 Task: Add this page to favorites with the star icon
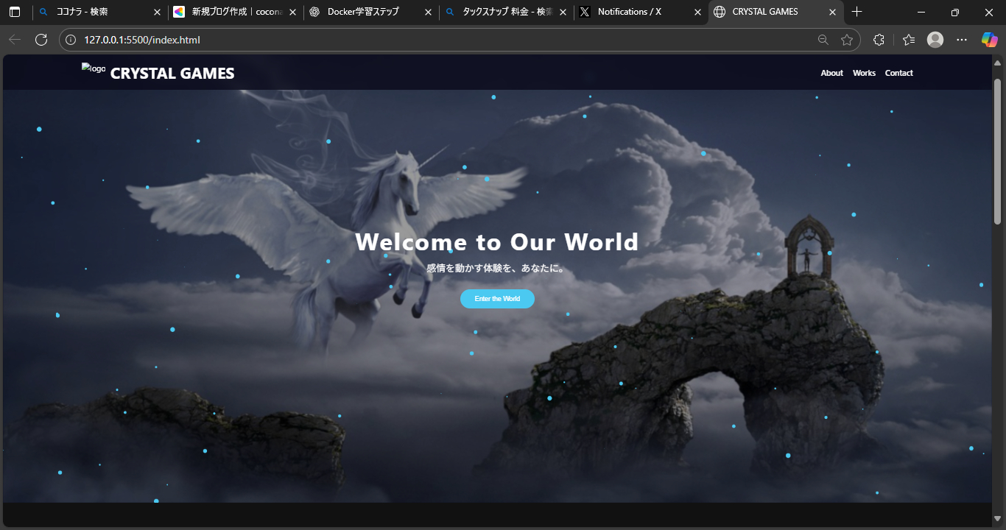point(847,40)
